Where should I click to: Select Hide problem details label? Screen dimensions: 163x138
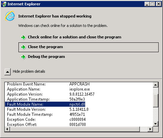tap(29, 71)
